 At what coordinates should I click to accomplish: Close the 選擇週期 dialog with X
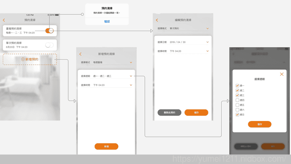tap(282, 74)
